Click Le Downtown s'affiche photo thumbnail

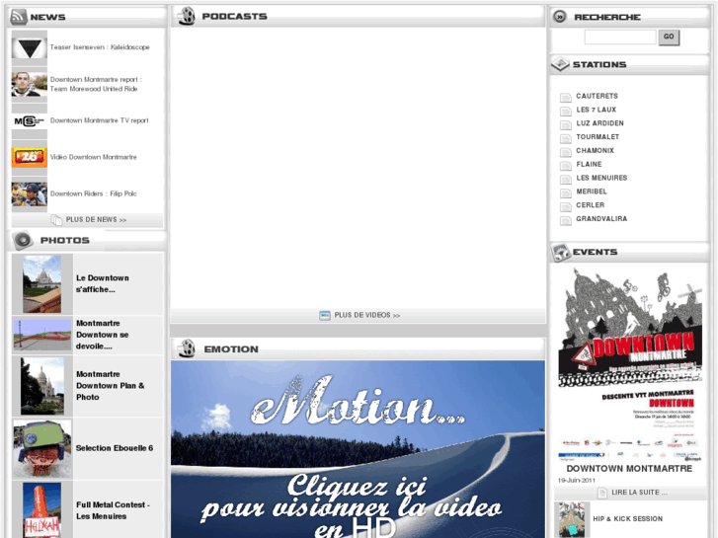(42, 284)
